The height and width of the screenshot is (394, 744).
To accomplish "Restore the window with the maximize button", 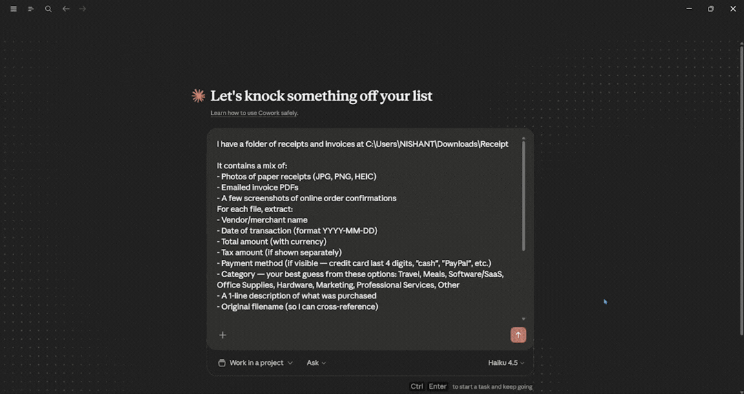I will pos(711,9).
